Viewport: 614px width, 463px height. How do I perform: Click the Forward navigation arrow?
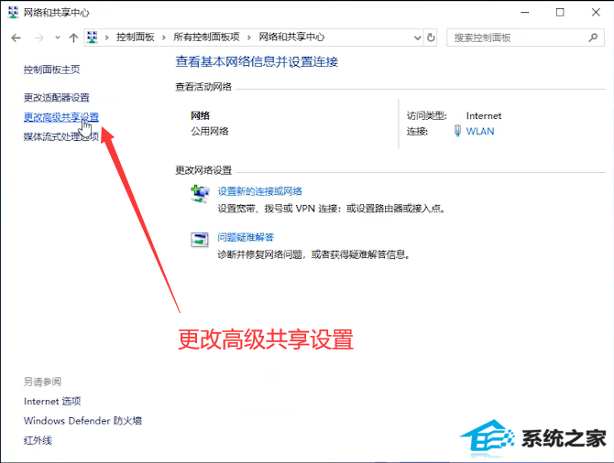[x=39, y=38]
